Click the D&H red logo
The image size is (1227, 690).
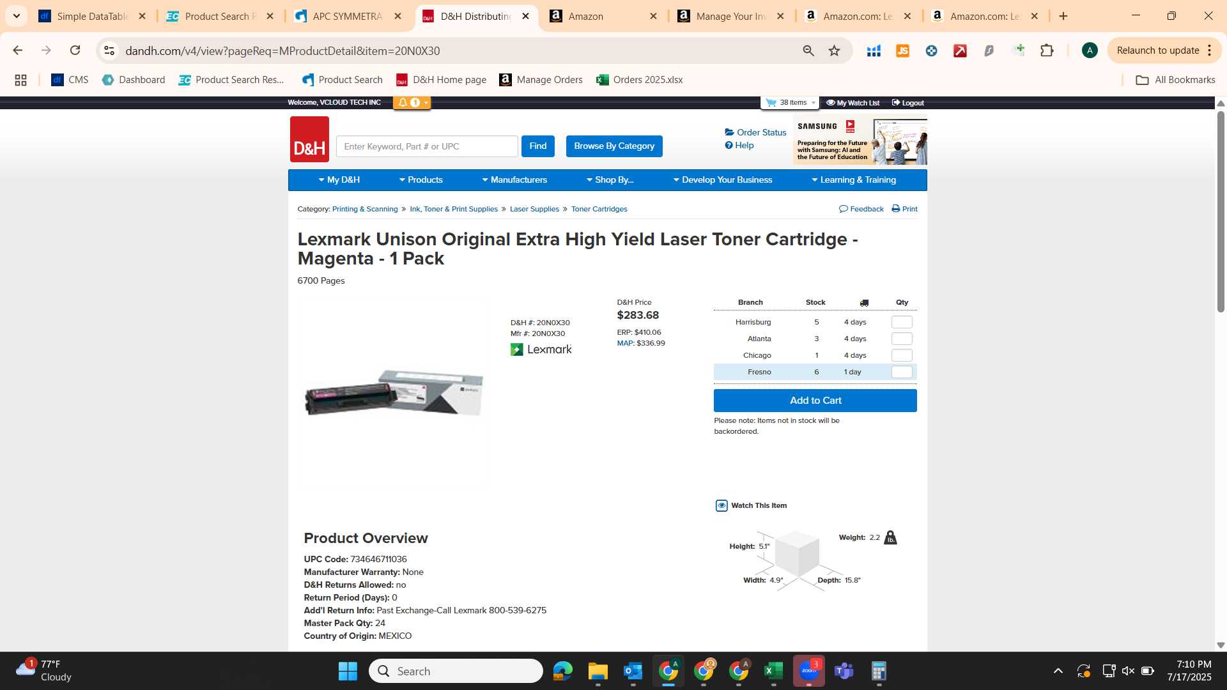coord(309,139)
